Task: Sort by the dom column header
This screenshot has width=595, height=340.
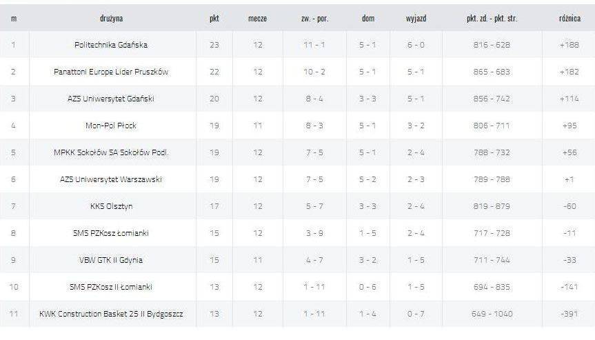Action: 368,18
